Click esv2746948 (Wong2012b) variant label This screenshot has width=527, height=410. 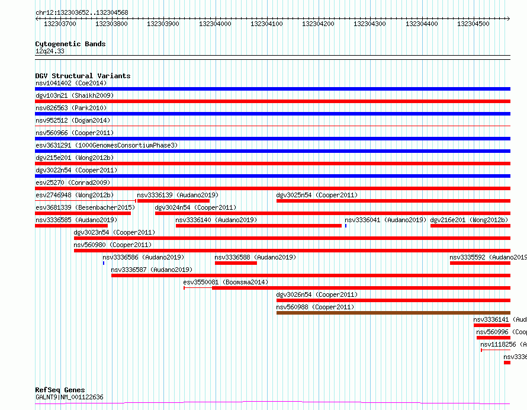pos(75,195)
